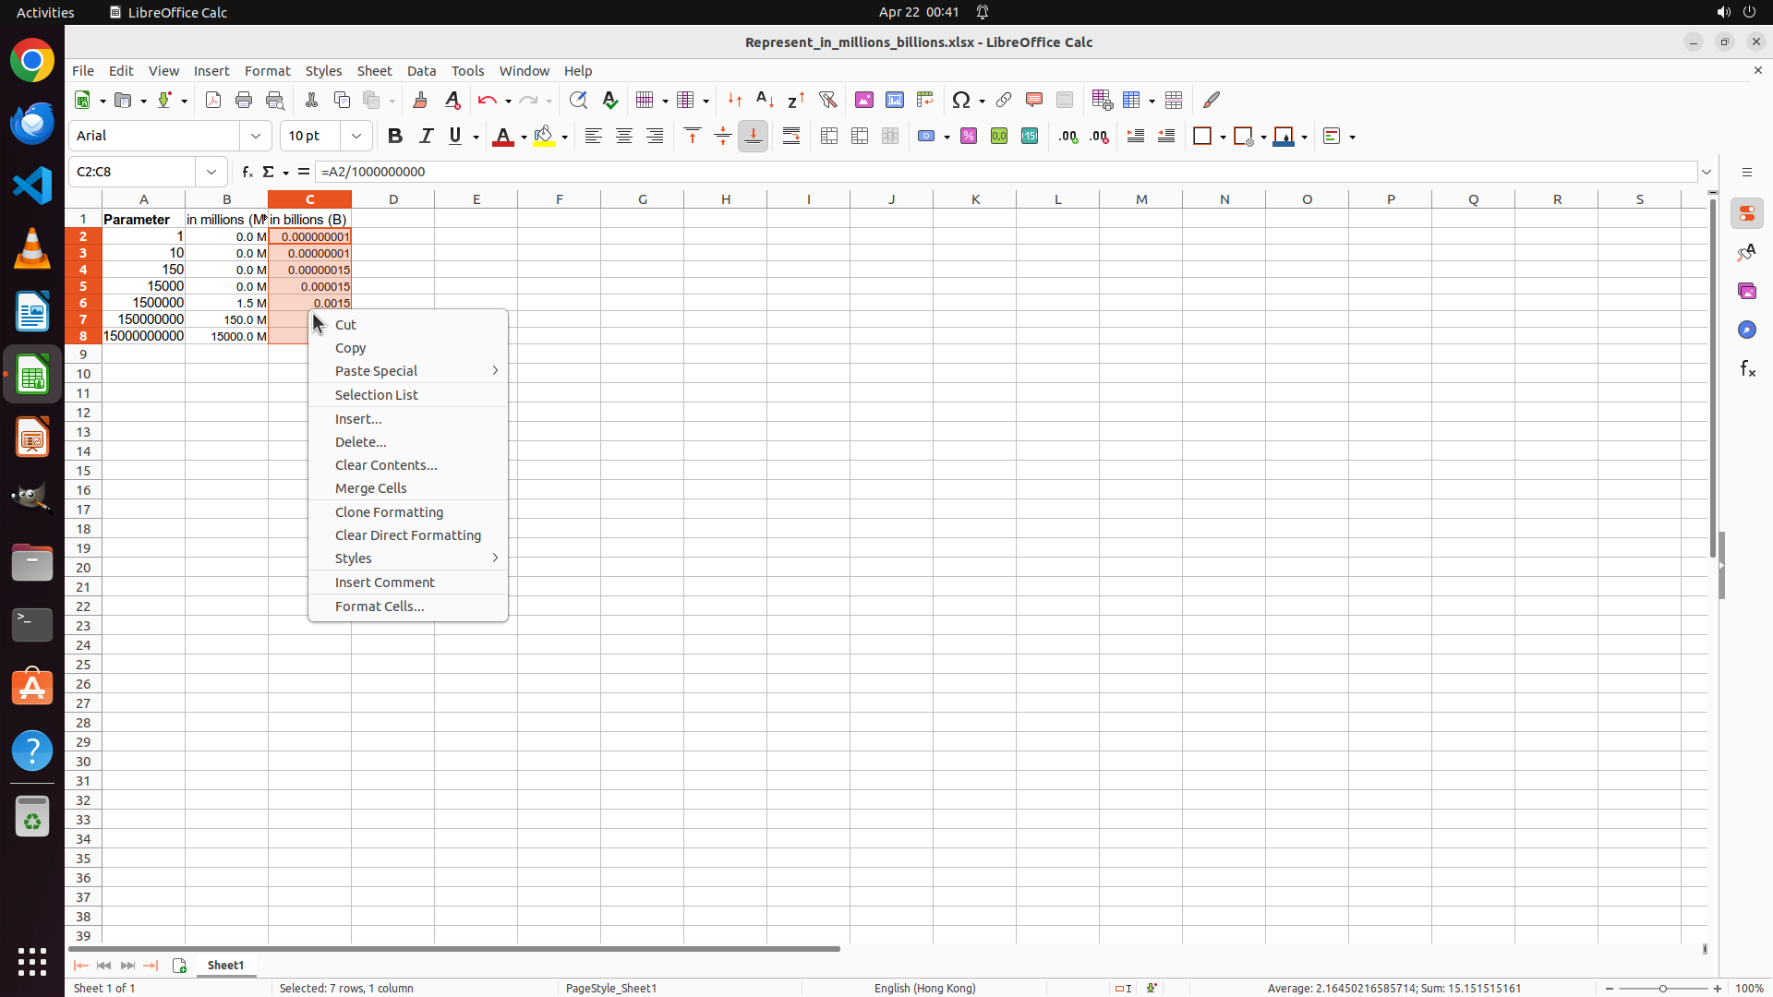Click the Add Decimal Place icon

pyautogui.click(x=1068, y=137)
